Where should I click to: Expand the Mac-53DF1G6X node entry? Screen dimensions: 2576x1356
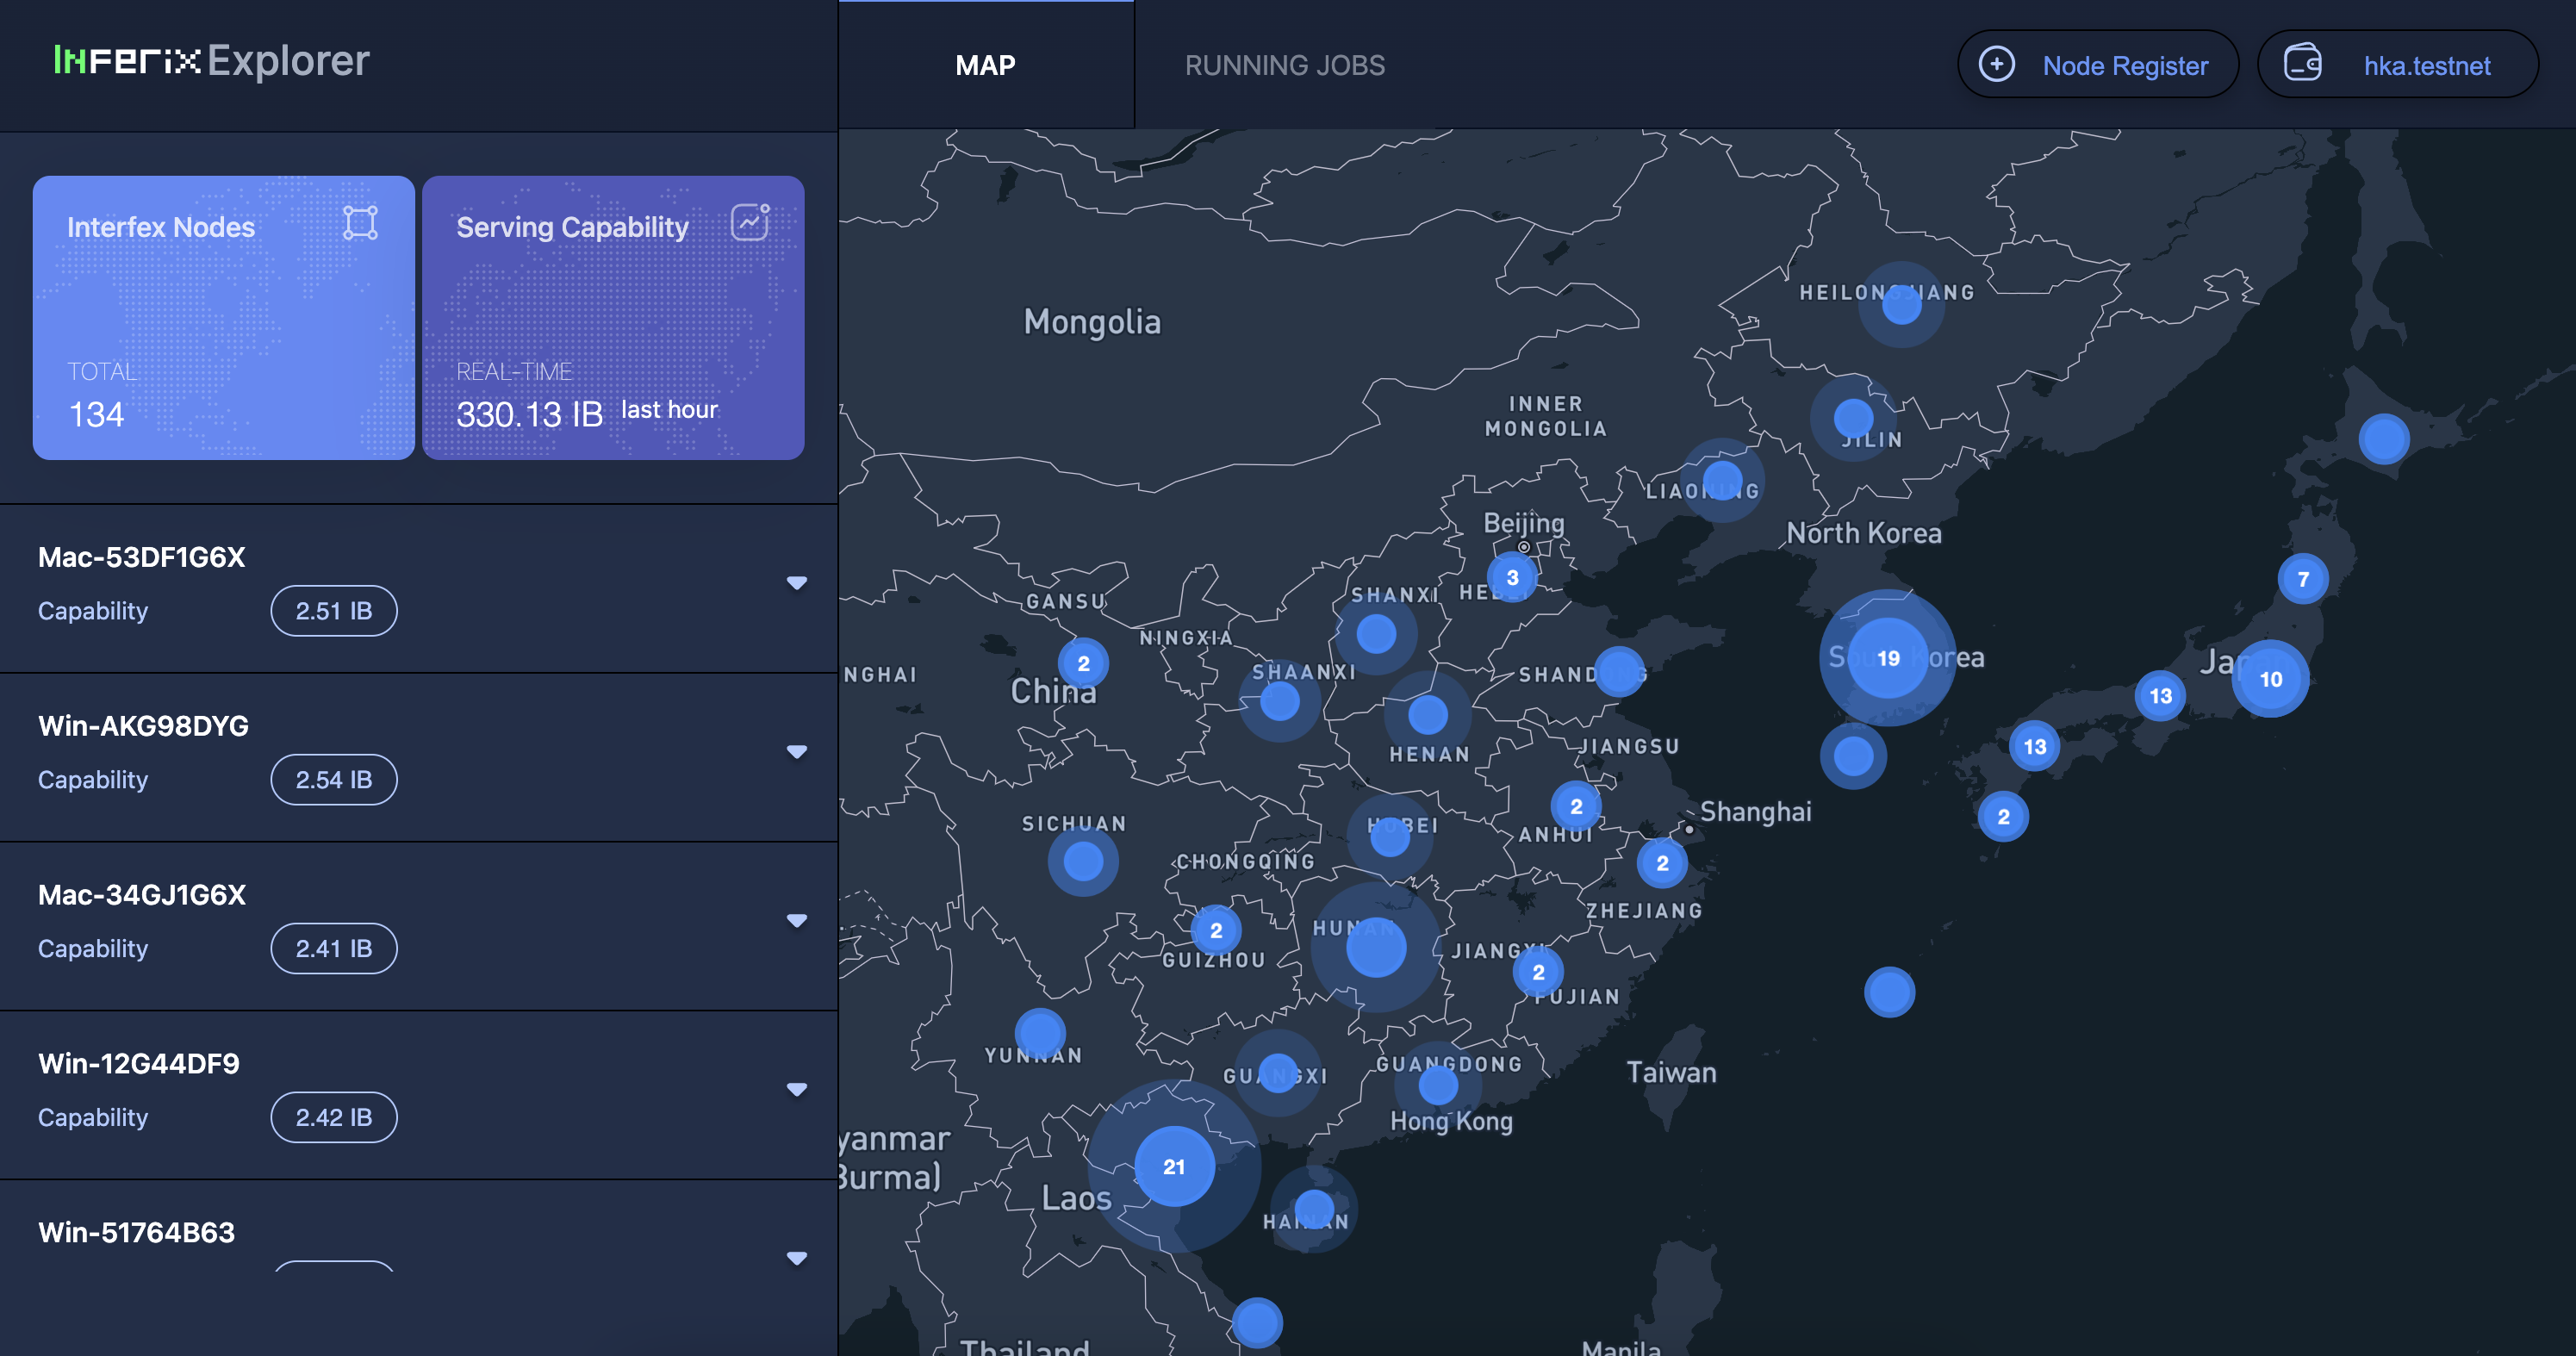point(796,583)
